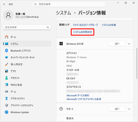Select the 24H2 version value
The image size is (138, 122).
(x=69, y=66)
